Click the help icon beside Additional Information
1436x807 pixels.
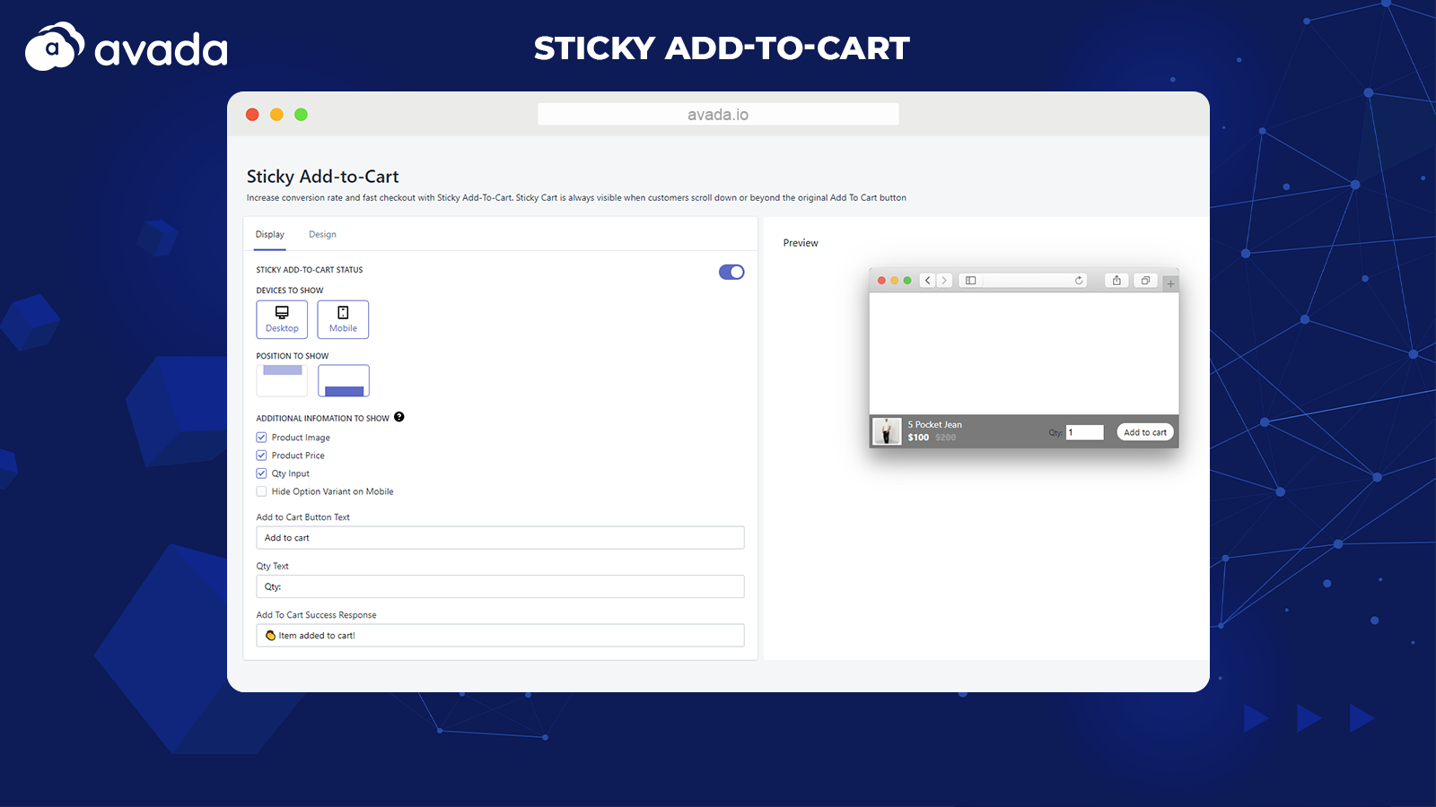(399, 417)
